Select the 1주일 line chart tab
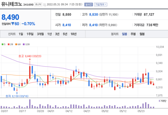 (30, 34)
